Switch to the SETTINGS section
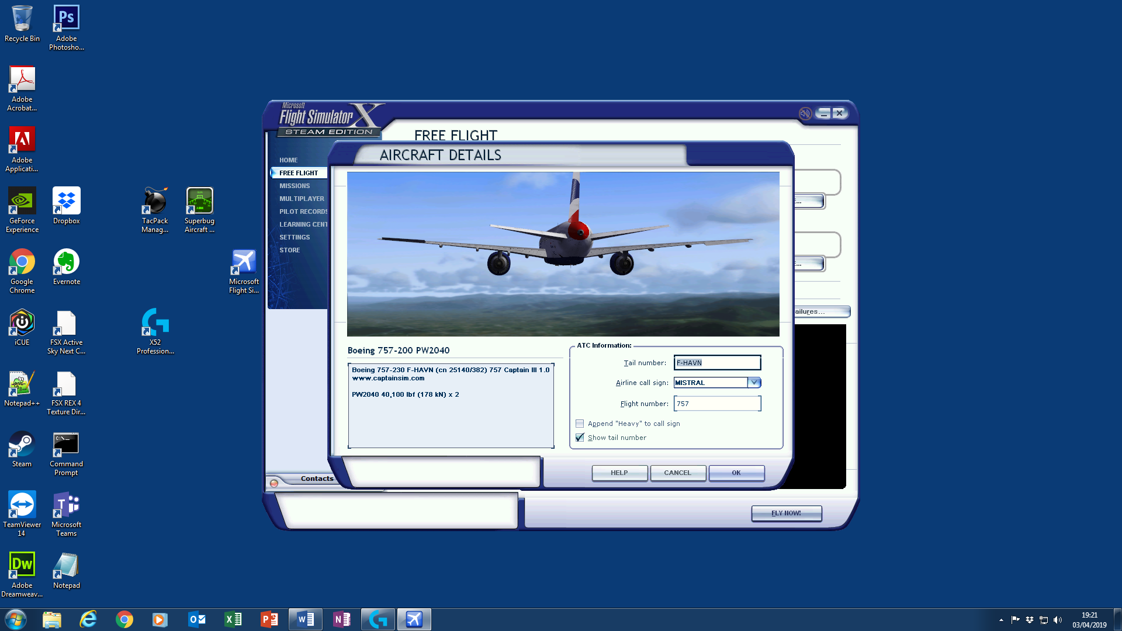This screenshot has width=1122, height=631. [295, 237]
